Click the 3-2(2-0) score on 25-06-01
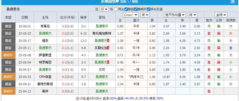 pos(68,26)
